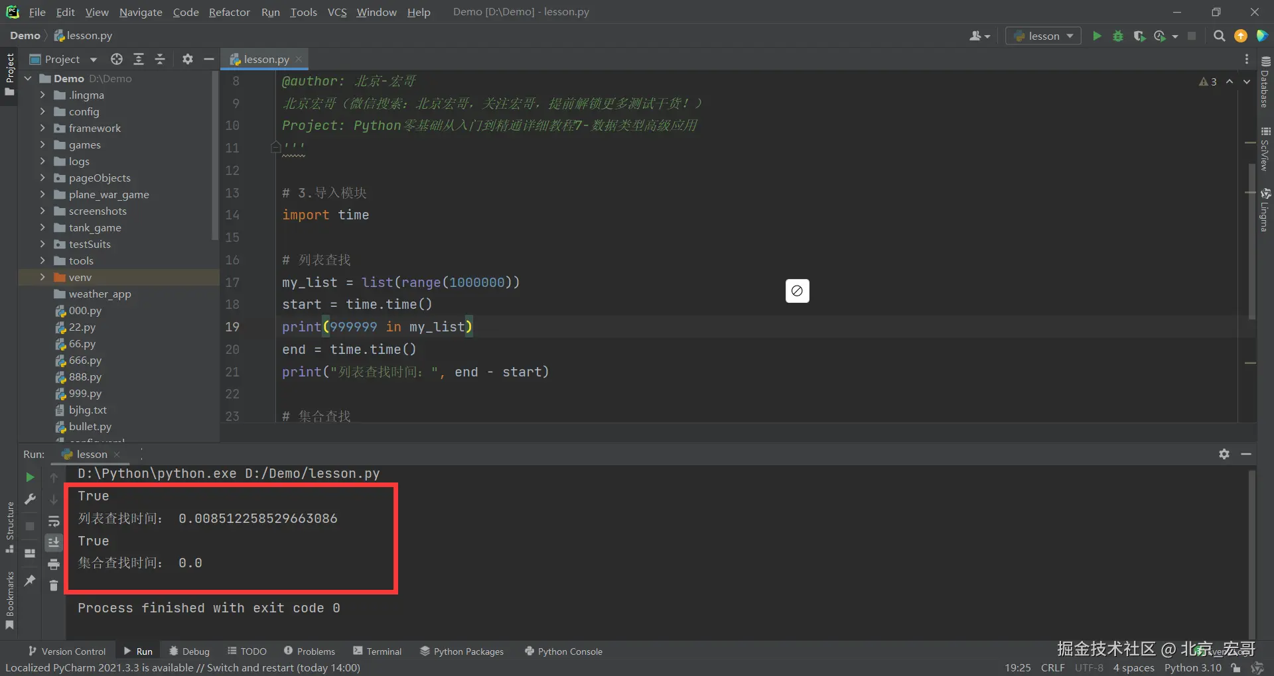Click the Profile lesson toolbar icon
The height and width of the screenshot is (676, 1274).
point(1160,36)
